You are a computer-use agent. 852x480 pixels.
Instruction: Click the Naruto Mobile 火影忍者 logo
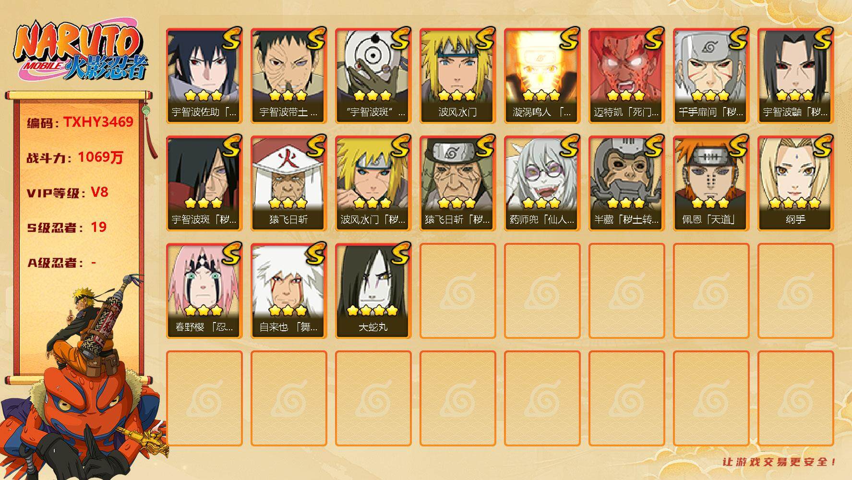tap(80, 52)
